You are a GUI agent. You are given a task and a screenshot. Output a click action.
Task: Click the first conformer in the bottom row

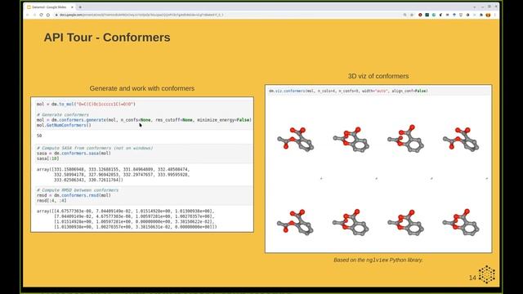pyautogui.click(x=296, y=222)
